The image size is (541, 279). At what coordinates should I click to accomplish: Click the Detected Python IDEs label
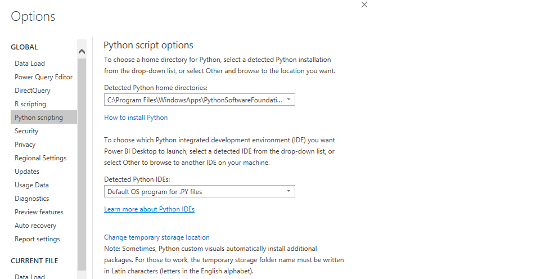coord(137,179)
